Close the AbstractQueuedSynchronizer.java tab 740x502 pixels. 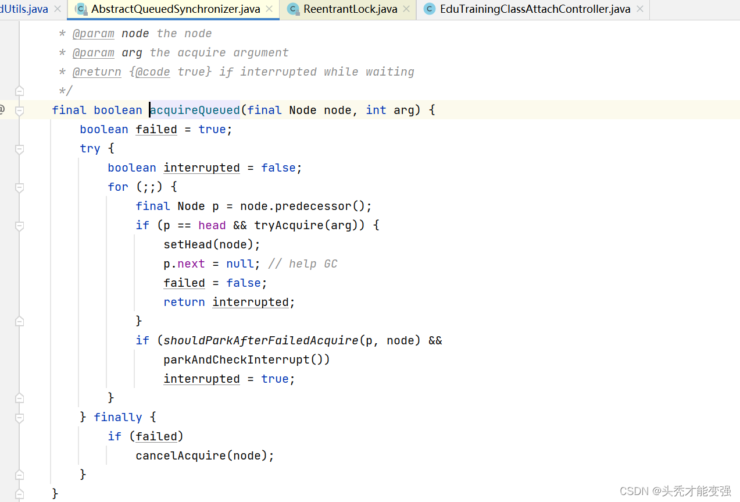tap(270, 9)
